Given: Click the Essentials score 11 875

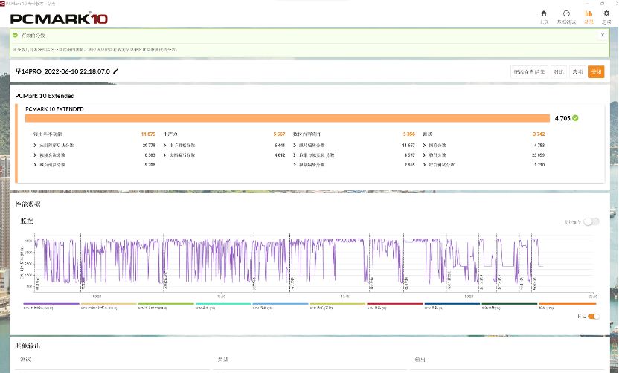Looking at the screenshot, I should [148, 134].
